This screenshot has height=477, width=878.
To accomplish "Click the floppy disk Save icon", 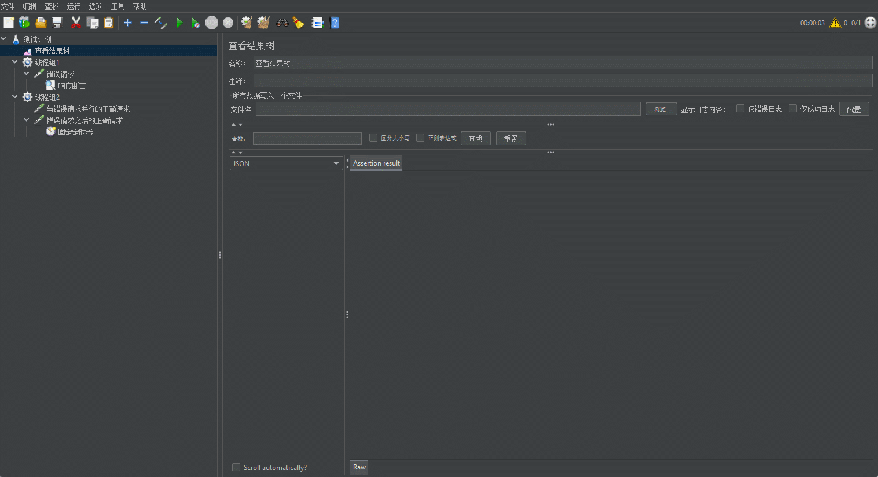I will coord(57,23).
